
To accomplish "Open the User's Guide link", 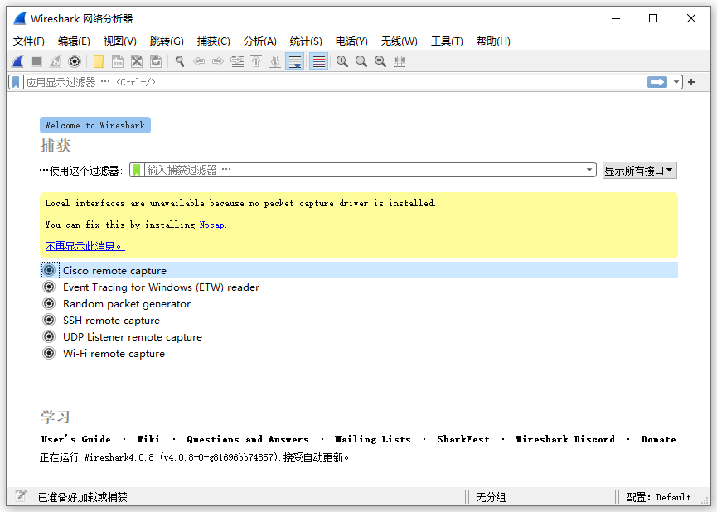I will coord(76,439).
